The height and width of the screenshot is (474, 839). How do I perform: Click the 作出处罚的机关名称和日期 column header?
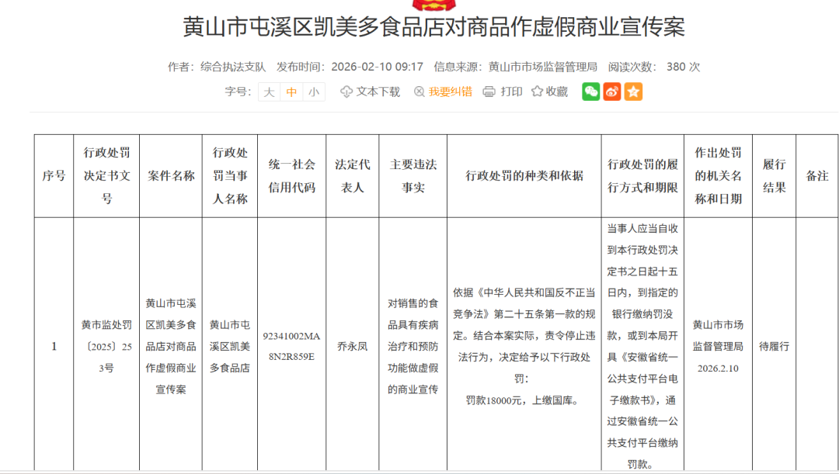click(x=718, y=176)
